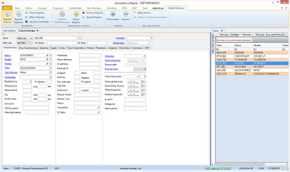290x172 pixels.
Task: Open the Clave type dropdown showing Matrícula
Action: (30, 38)
